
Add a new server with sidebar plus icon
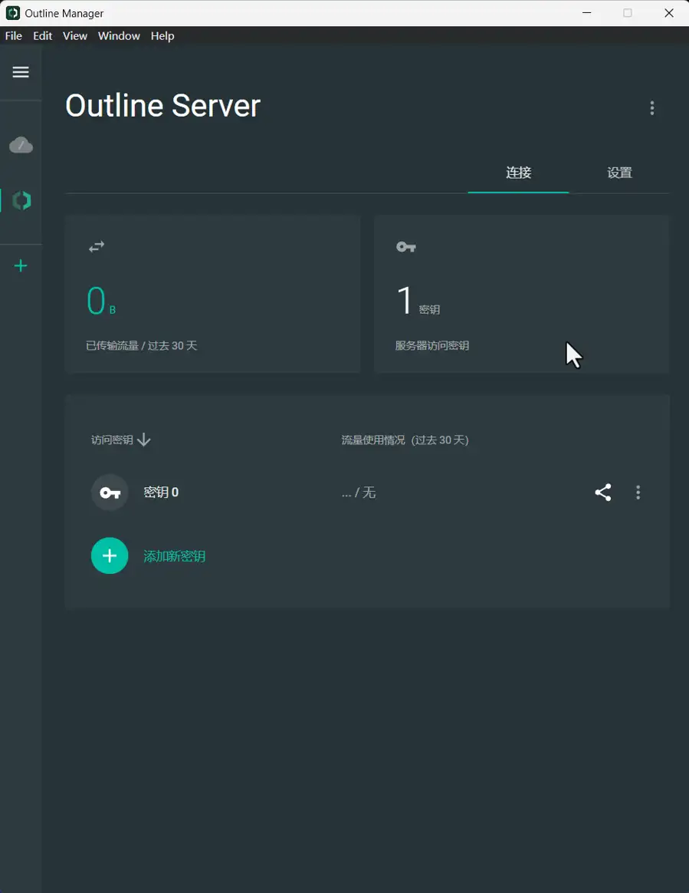(x=21, y=266)
